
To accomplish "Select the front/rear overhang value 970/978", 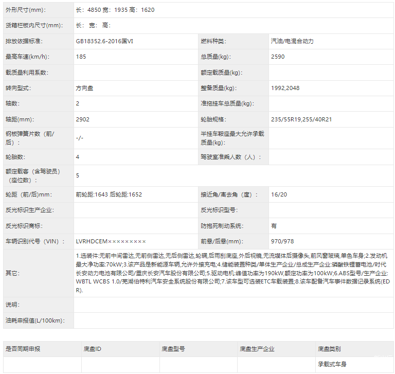I will pos(282,241).
